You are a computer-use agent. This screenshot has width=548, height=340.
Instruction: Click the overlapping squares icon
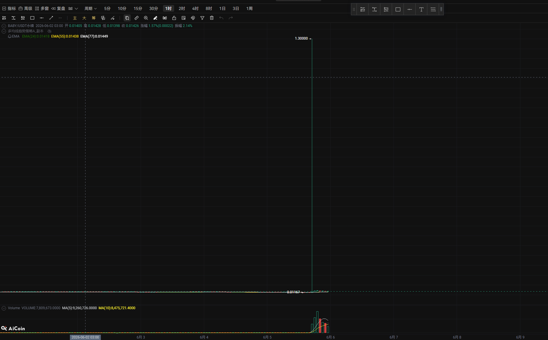103,18
